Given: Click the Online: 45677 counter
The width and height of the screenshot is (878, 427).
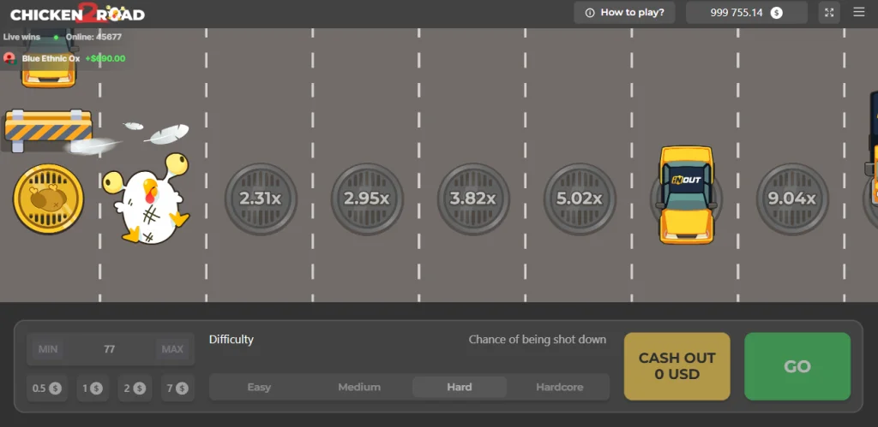Looking at the screenshot, I should (x=93, y=37).
